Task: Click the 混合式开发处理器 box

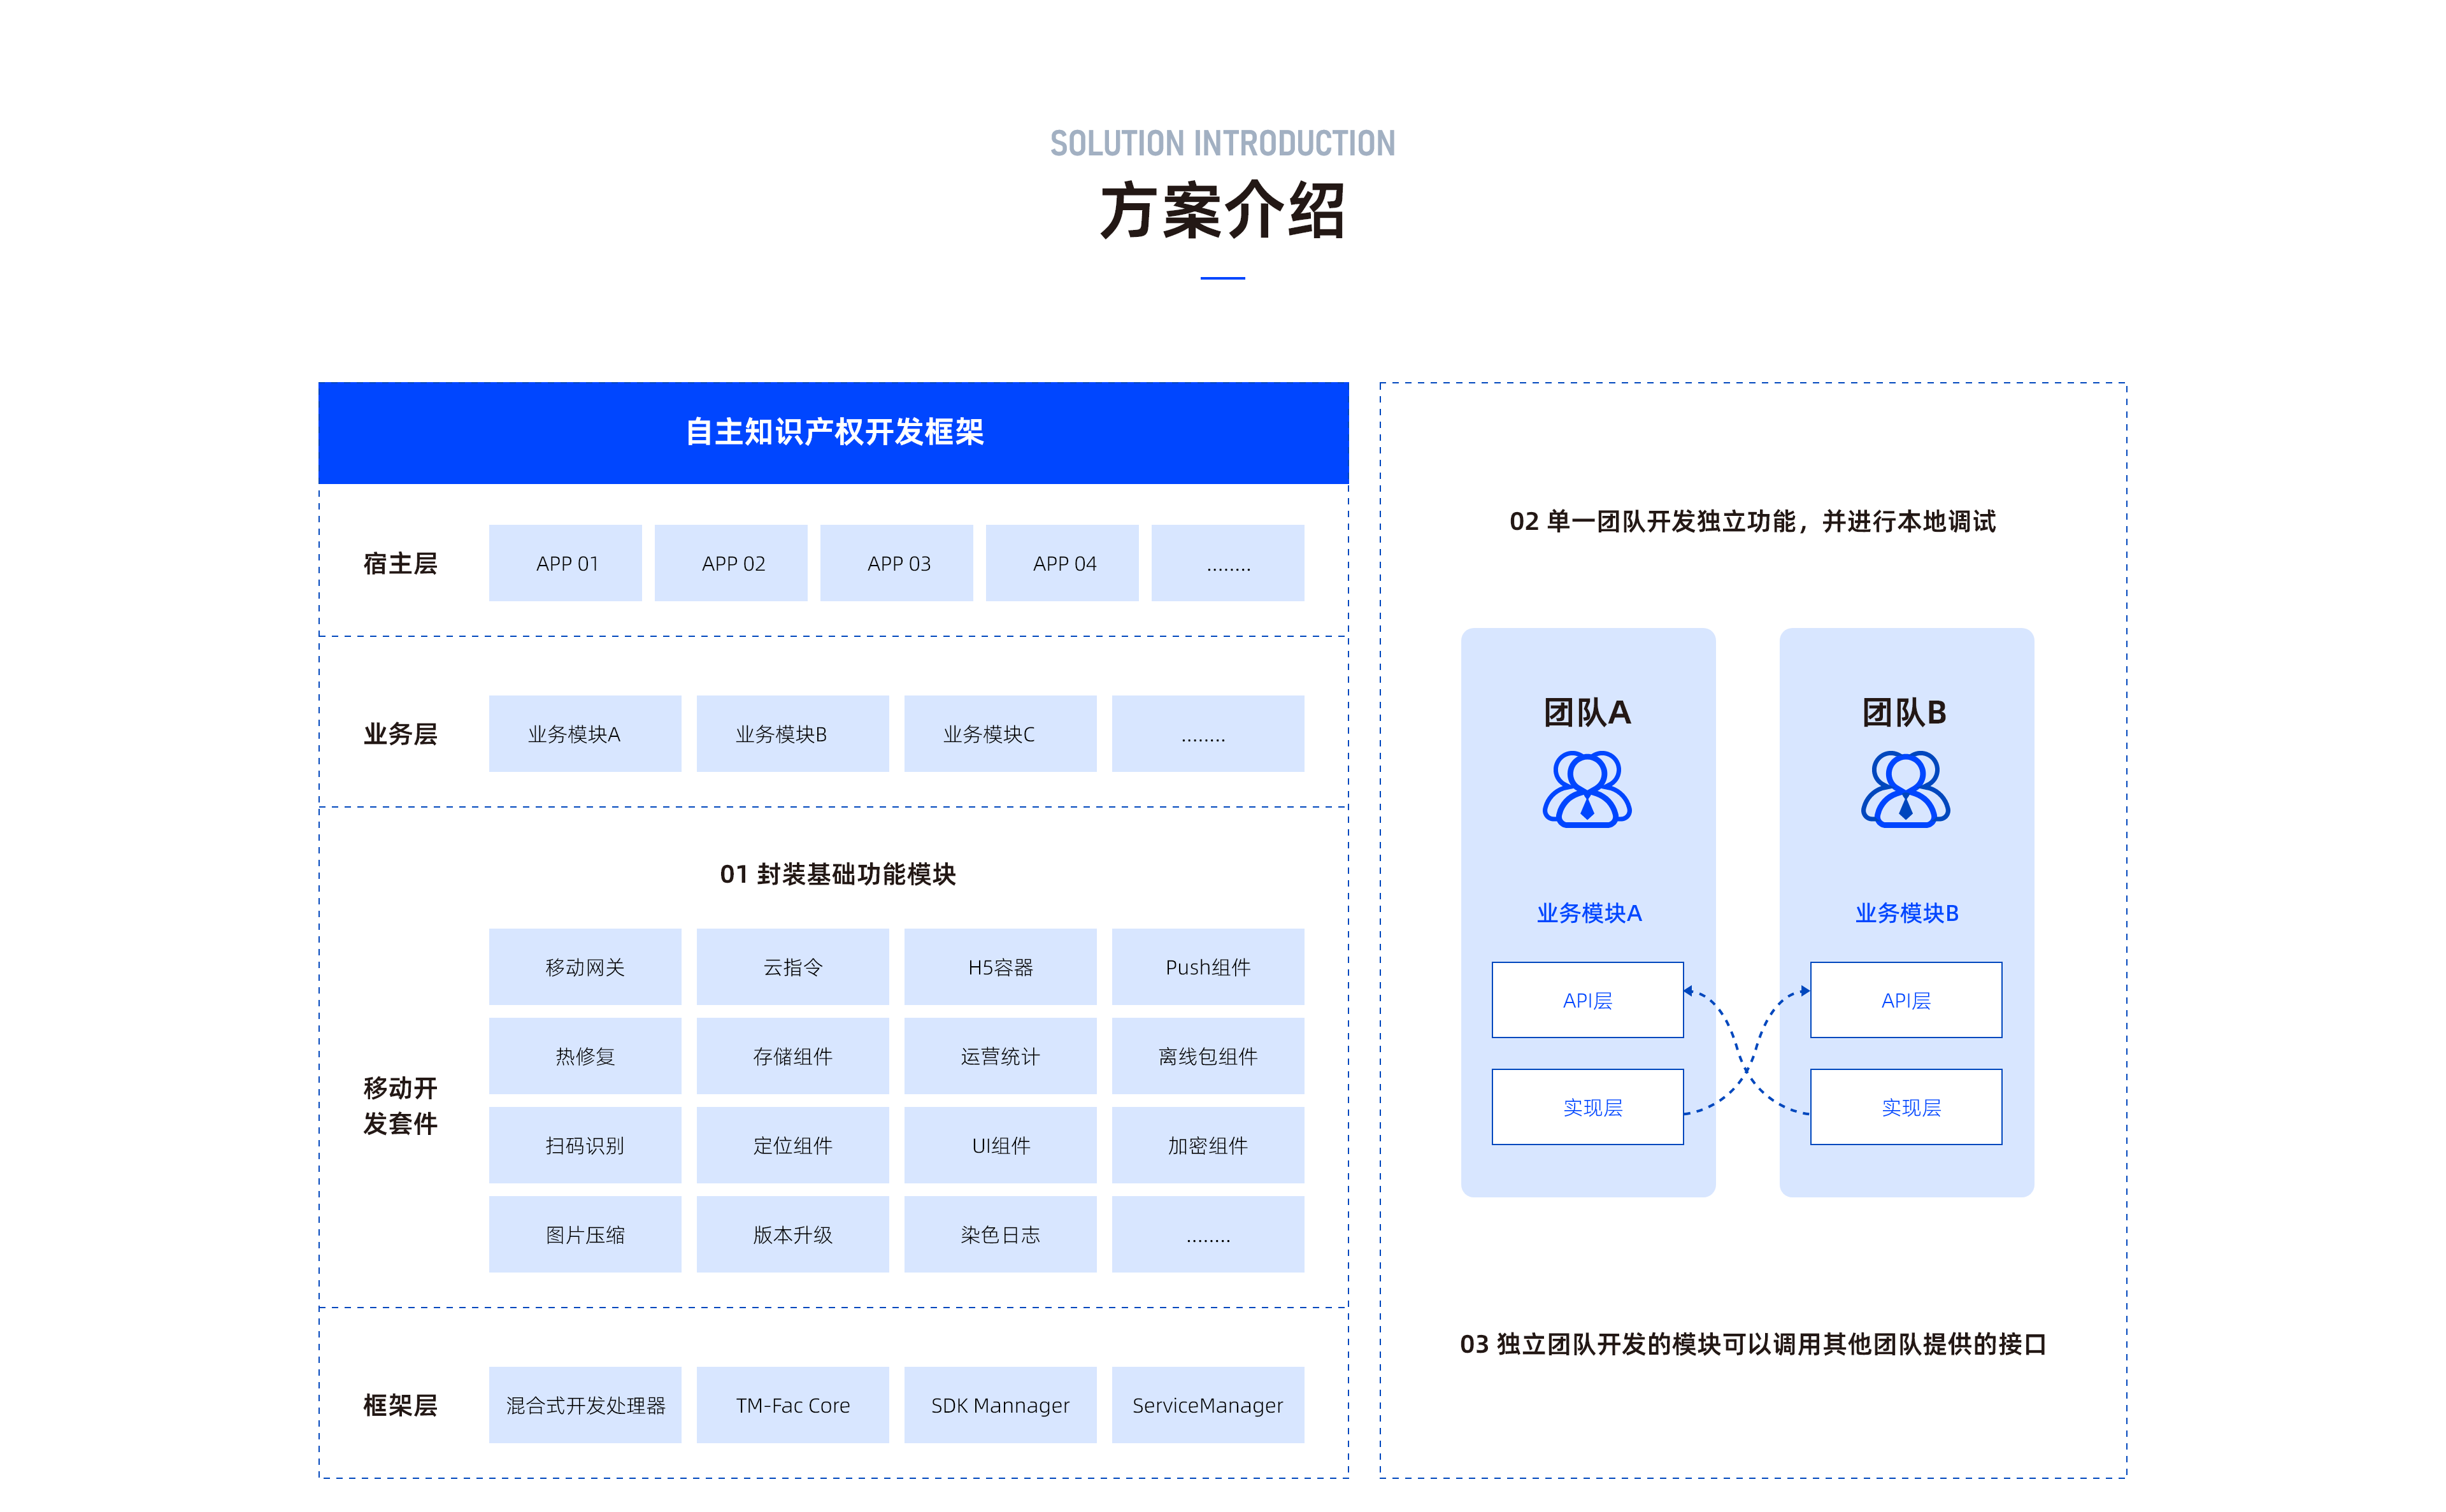Action: [x=585, y=1405]
